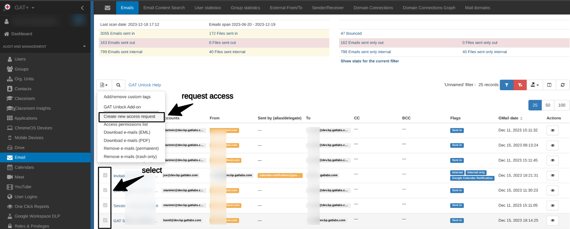Image resolution: width=570 pixels, height=229 pixels.
Task: Open Groups in the sidebar
Action: tap(21, 69)
